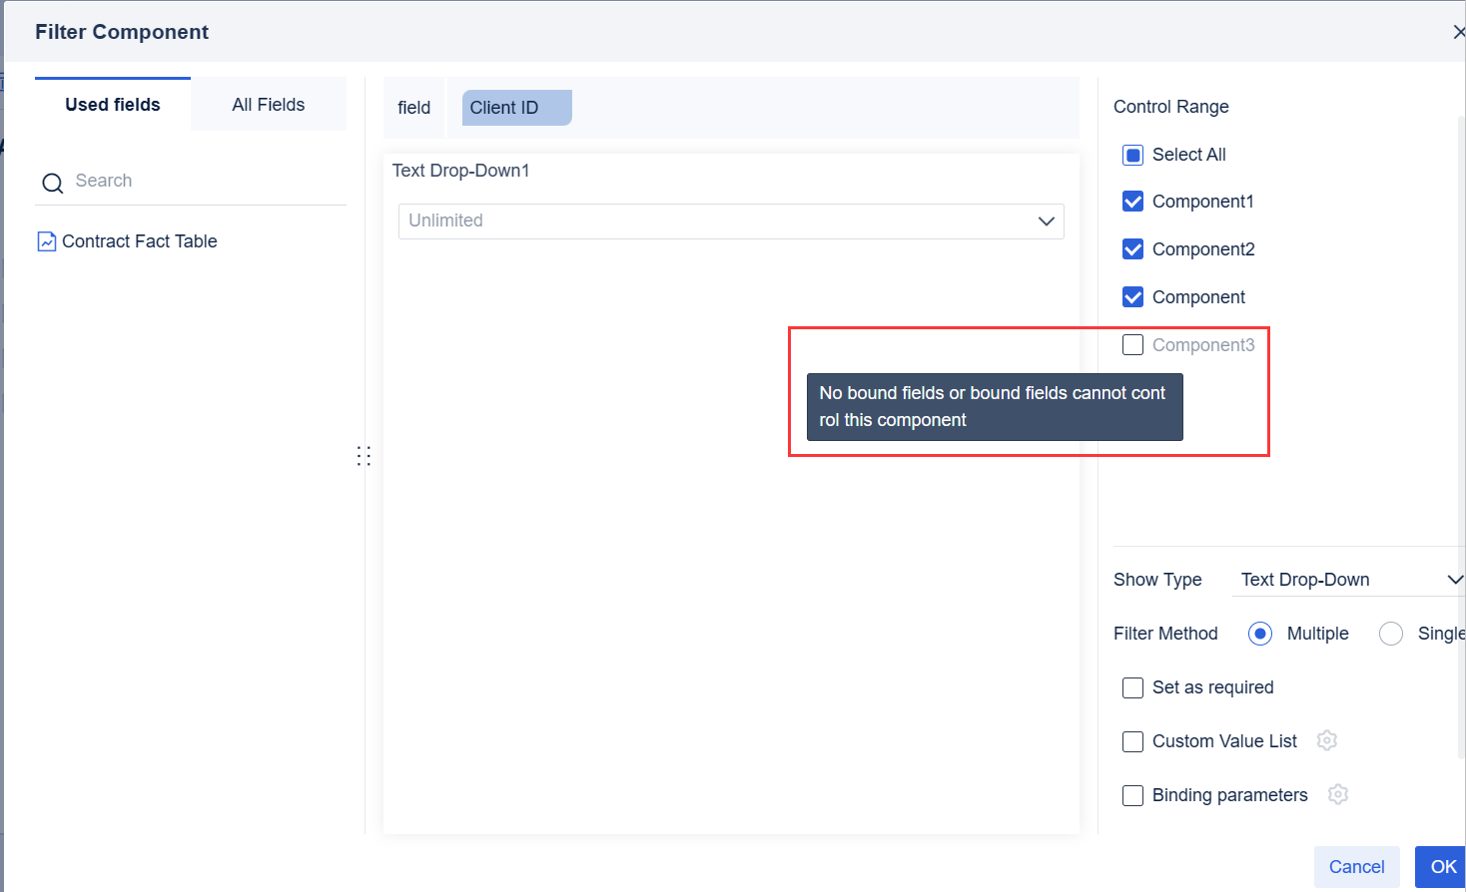This screenshot has height=892, width=1466.
Task: Uncheck the Component1 checkbox
Action: click(1132, 202)
